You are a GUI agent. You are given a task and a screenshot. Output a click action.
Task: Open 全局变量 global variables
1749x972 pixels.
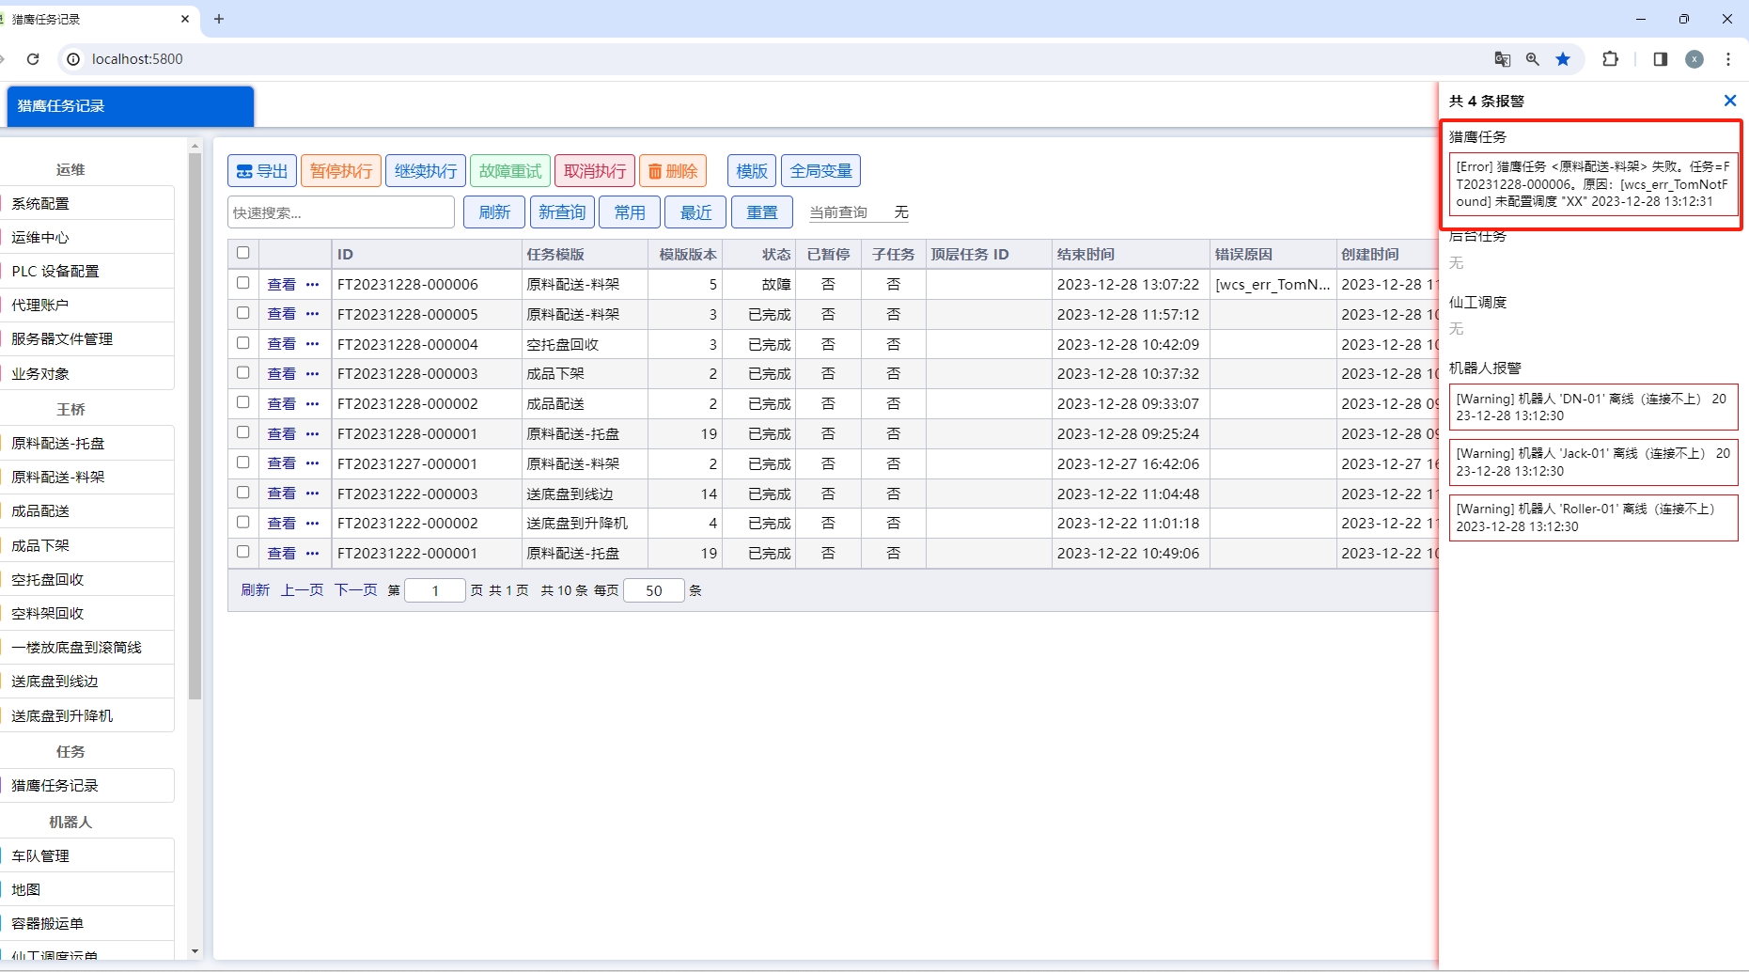pyautogui.click(x=820, y=171)
